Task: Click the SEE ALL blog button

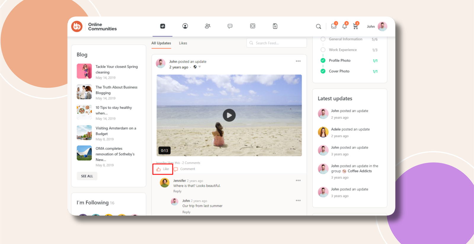Action: [87, 176]
